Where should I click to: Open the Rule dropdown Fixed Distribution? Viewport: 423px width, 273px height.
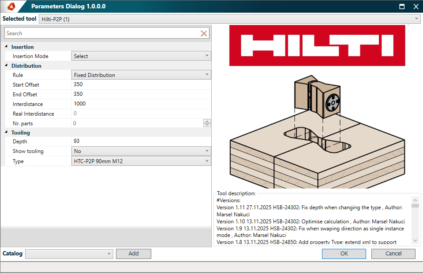[x=141, y=75]
